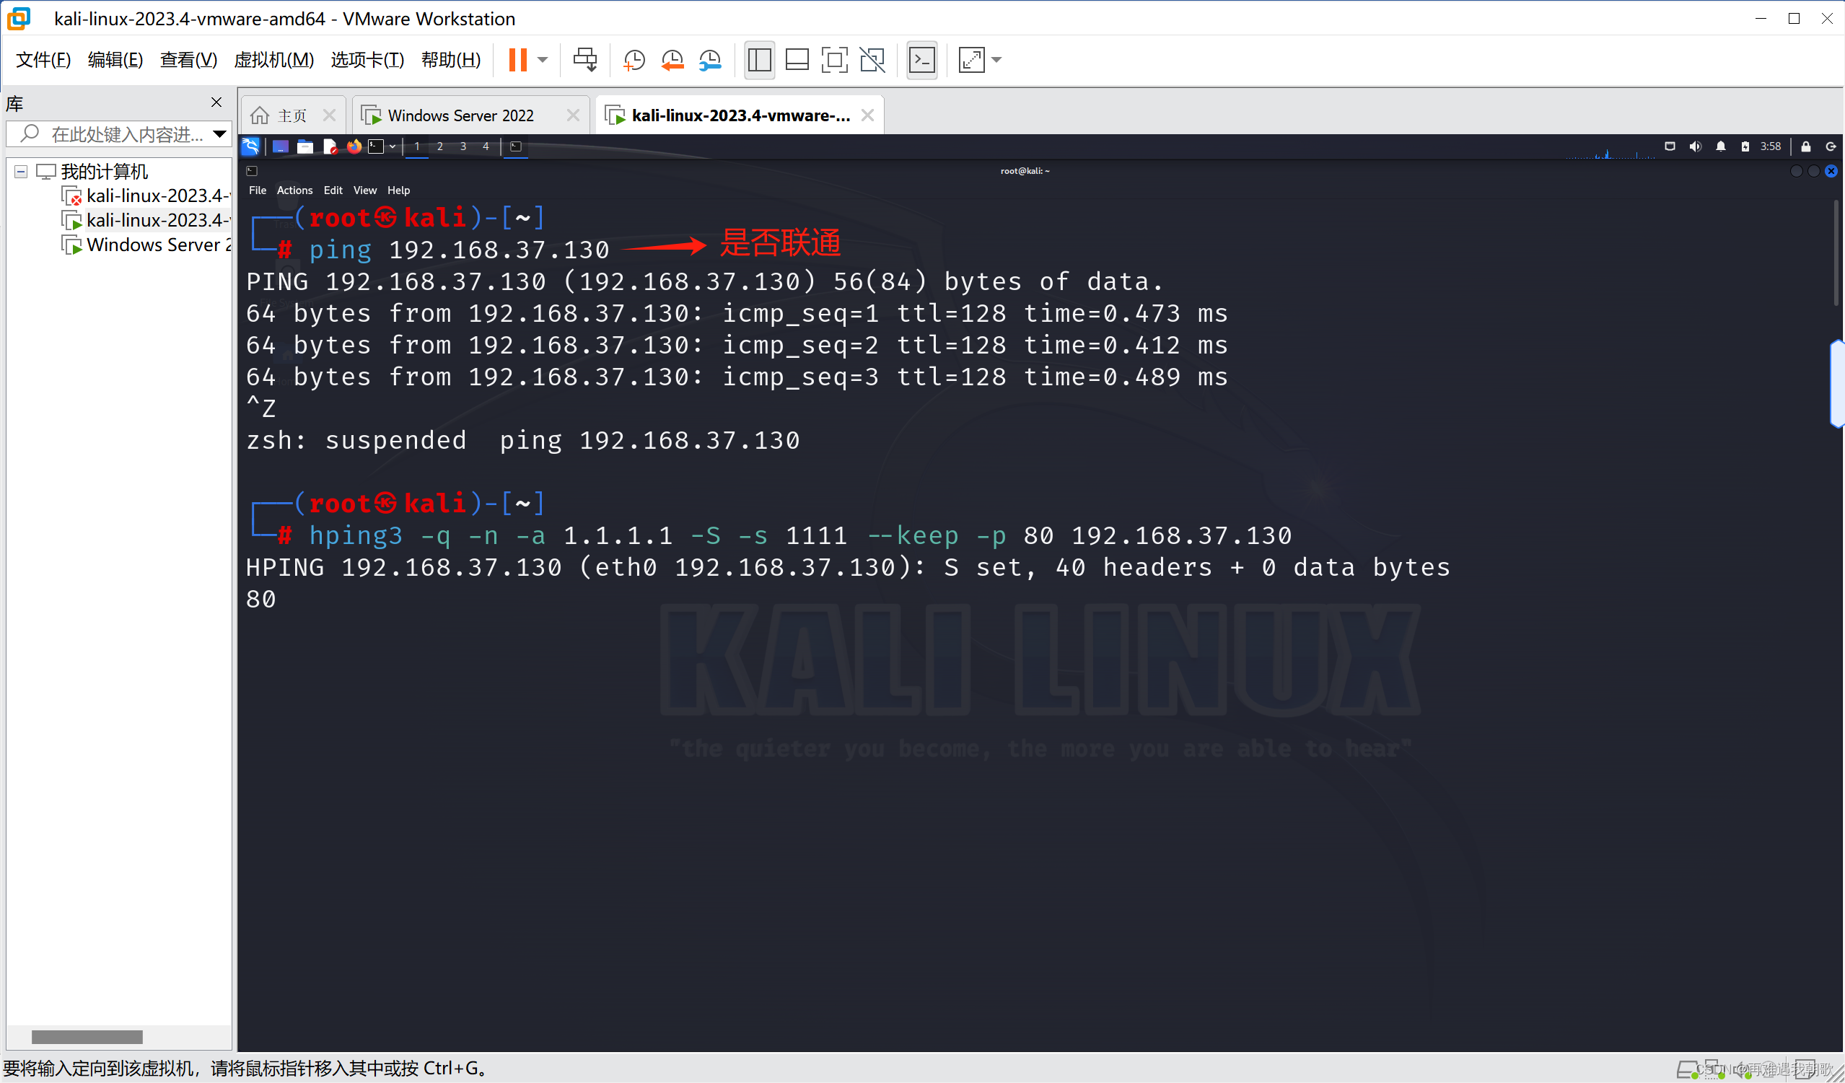Collapse the 我的计算机 tree node
The image size is (1845, 1083).
coord(19,170)
